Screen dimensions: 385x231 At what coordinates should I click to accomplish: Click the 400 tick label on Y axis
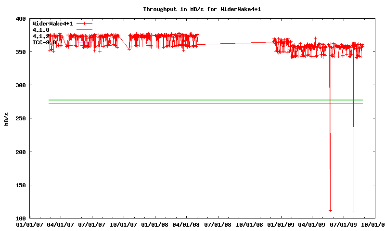20,19
